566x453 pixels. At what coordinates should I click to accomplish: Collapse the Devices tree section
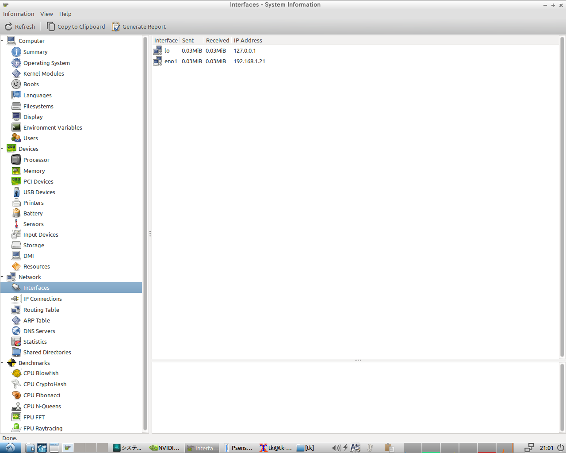[x=2, y=149]
